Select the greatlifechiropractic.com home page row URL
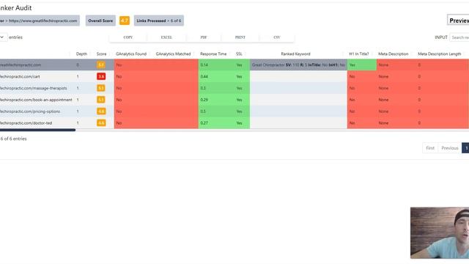Screen dimensions: 469x264 pyautogui.click(x=21, y=65)
